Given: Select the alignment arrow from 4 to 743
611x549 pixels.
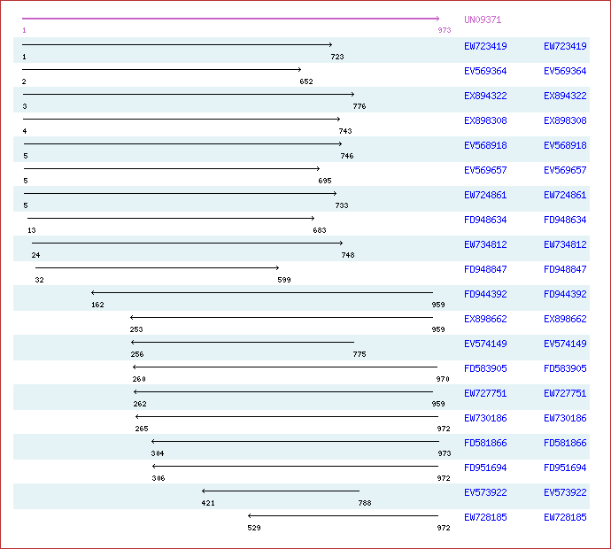Looking at the screenshot, I should click(181, 119).
